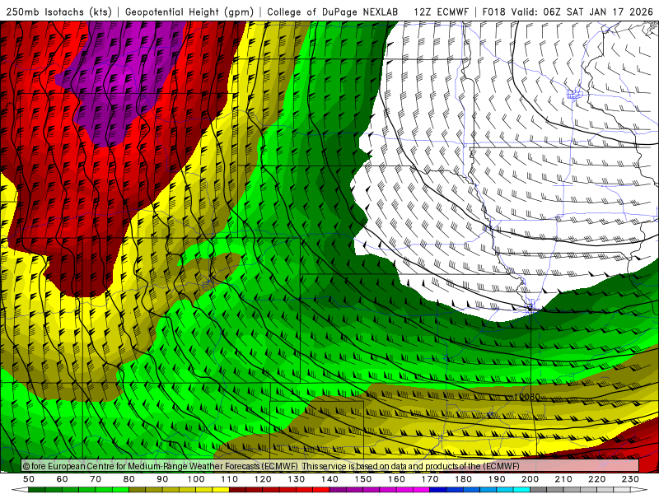Click the '170' value on the color scale
This screenshot has width=659, height=494.
pos(430,479)
